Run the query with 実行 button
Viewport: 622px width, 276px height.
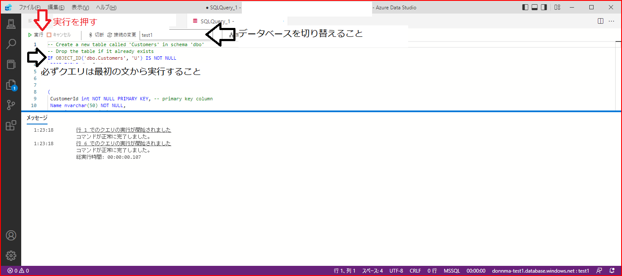click(36, 35)
